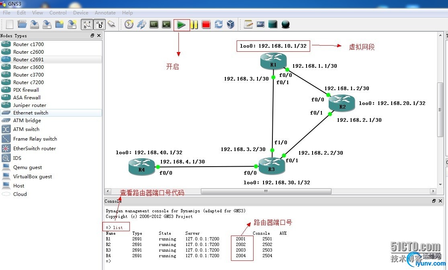
Task: Start all devices with green play button
Action: [181, 25]
